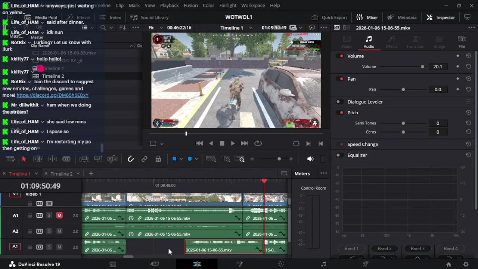
Task: Activate the Blade Edit Mode tool
Action: point(66,159)
